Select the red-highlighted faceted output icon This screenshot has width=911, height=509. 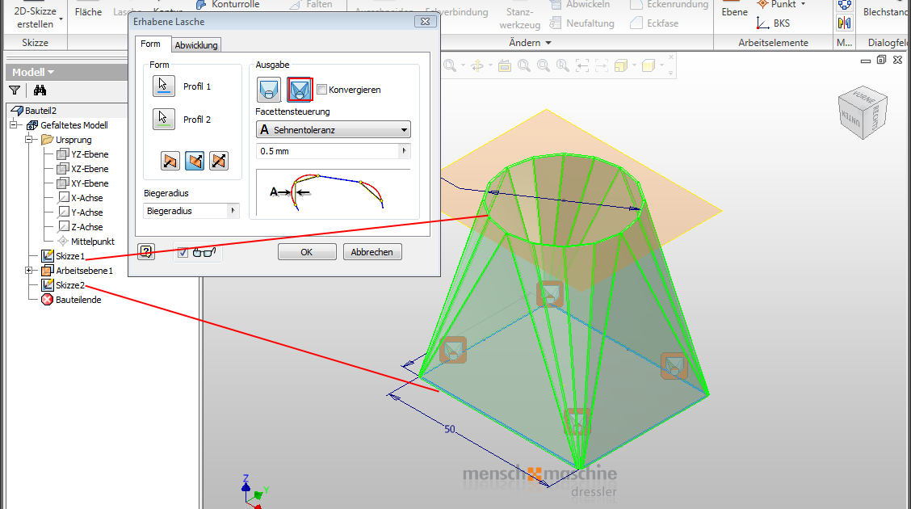tap(300, 90)
